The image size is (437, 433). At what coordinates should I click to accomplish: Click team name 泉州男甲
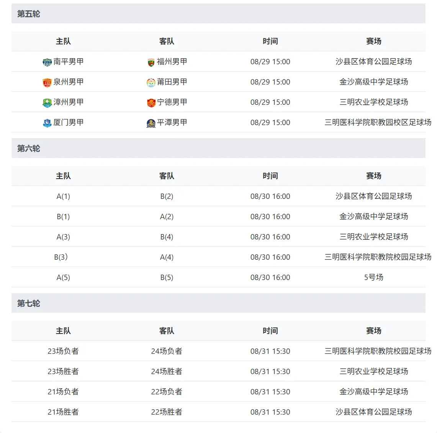click(x=69, y=82)
